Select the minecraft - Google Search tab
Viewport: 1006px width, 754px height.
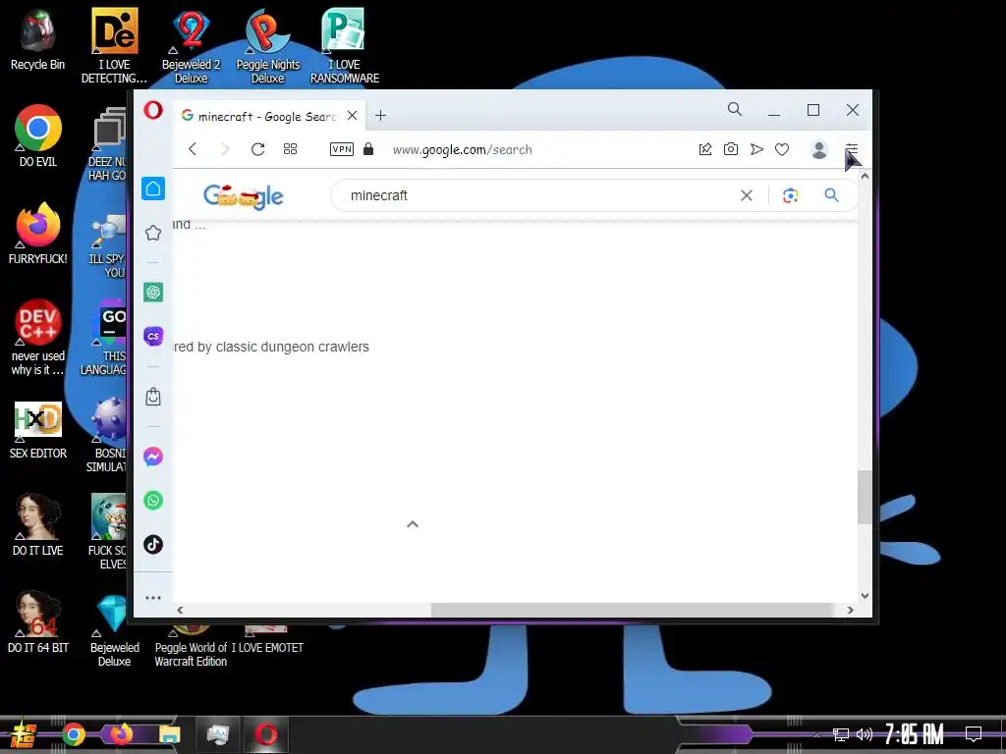pos(268,116)
